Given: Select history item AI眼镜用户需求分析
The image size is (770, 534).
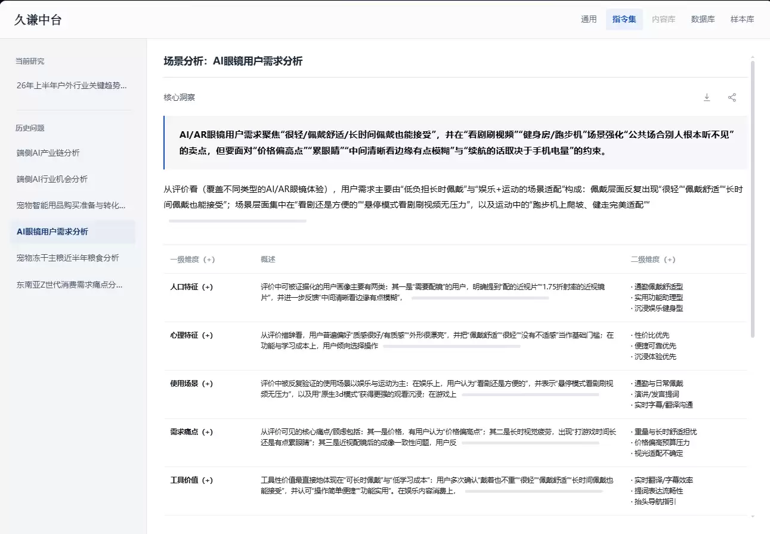Looking at the screenshot, I should point(72,231).
